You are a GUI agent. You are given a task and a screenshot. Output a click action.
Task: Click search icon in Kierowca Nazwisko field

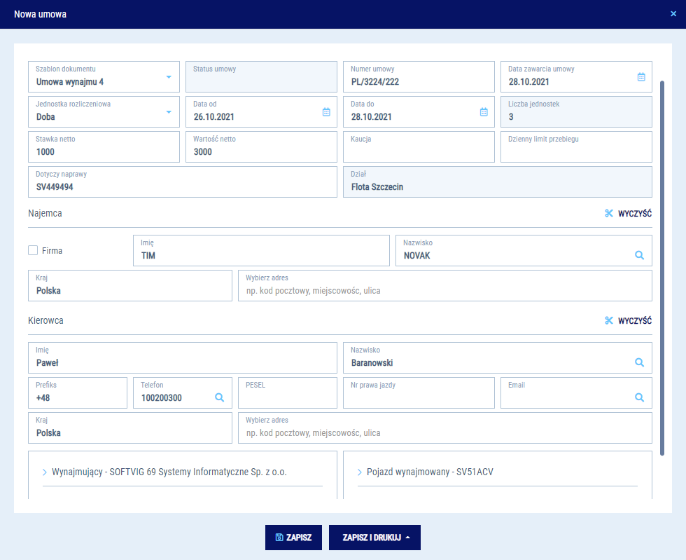(639, 363)
